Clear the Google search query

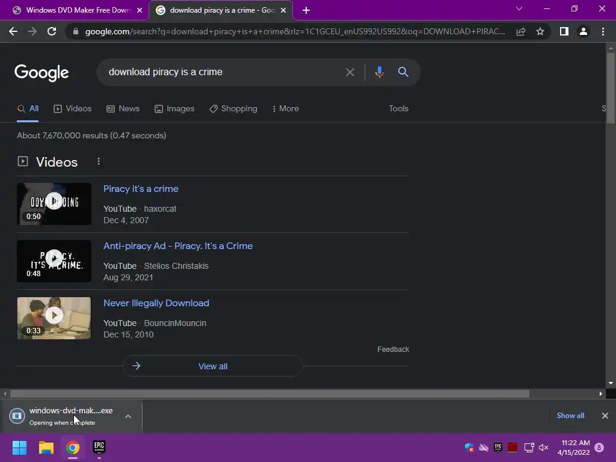pos(350,72)
